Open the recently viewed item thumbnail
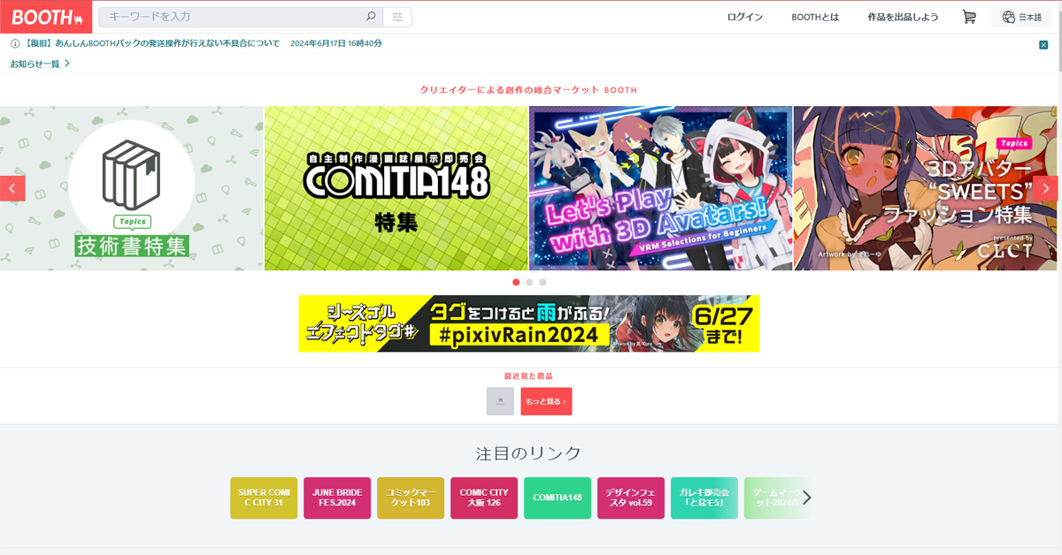This screenshot has height=555, width=1062. 500,401
